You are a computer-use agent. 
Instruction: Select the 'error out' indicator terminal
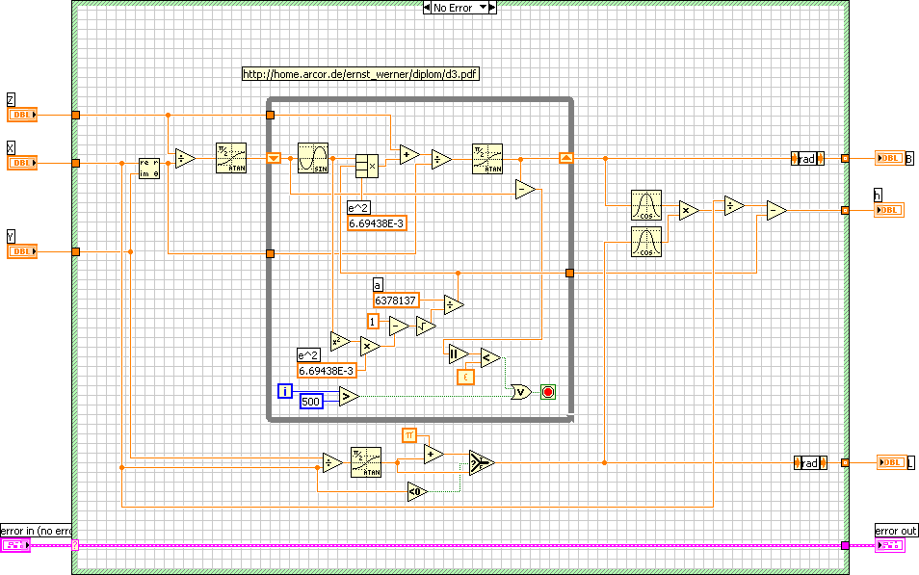coord(889,546)
